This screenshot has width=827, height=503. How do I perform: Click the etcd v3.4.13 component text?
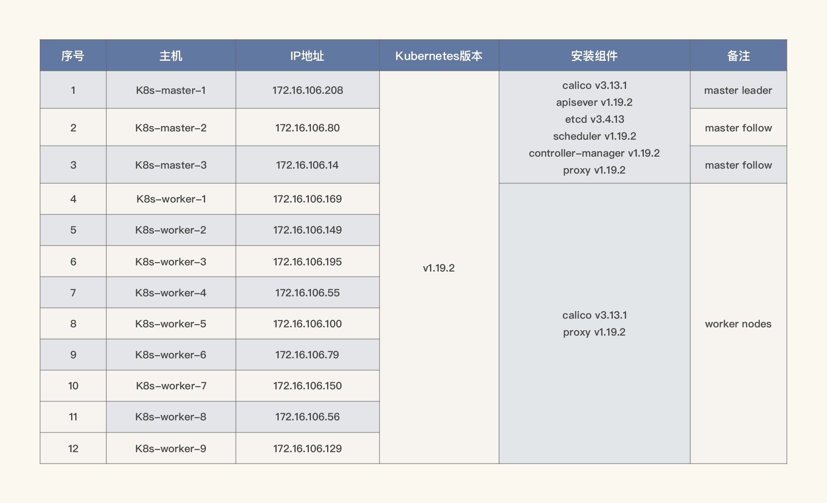tap(594, 119)
